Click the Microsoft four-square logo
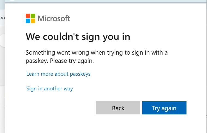 pos(30,18)
